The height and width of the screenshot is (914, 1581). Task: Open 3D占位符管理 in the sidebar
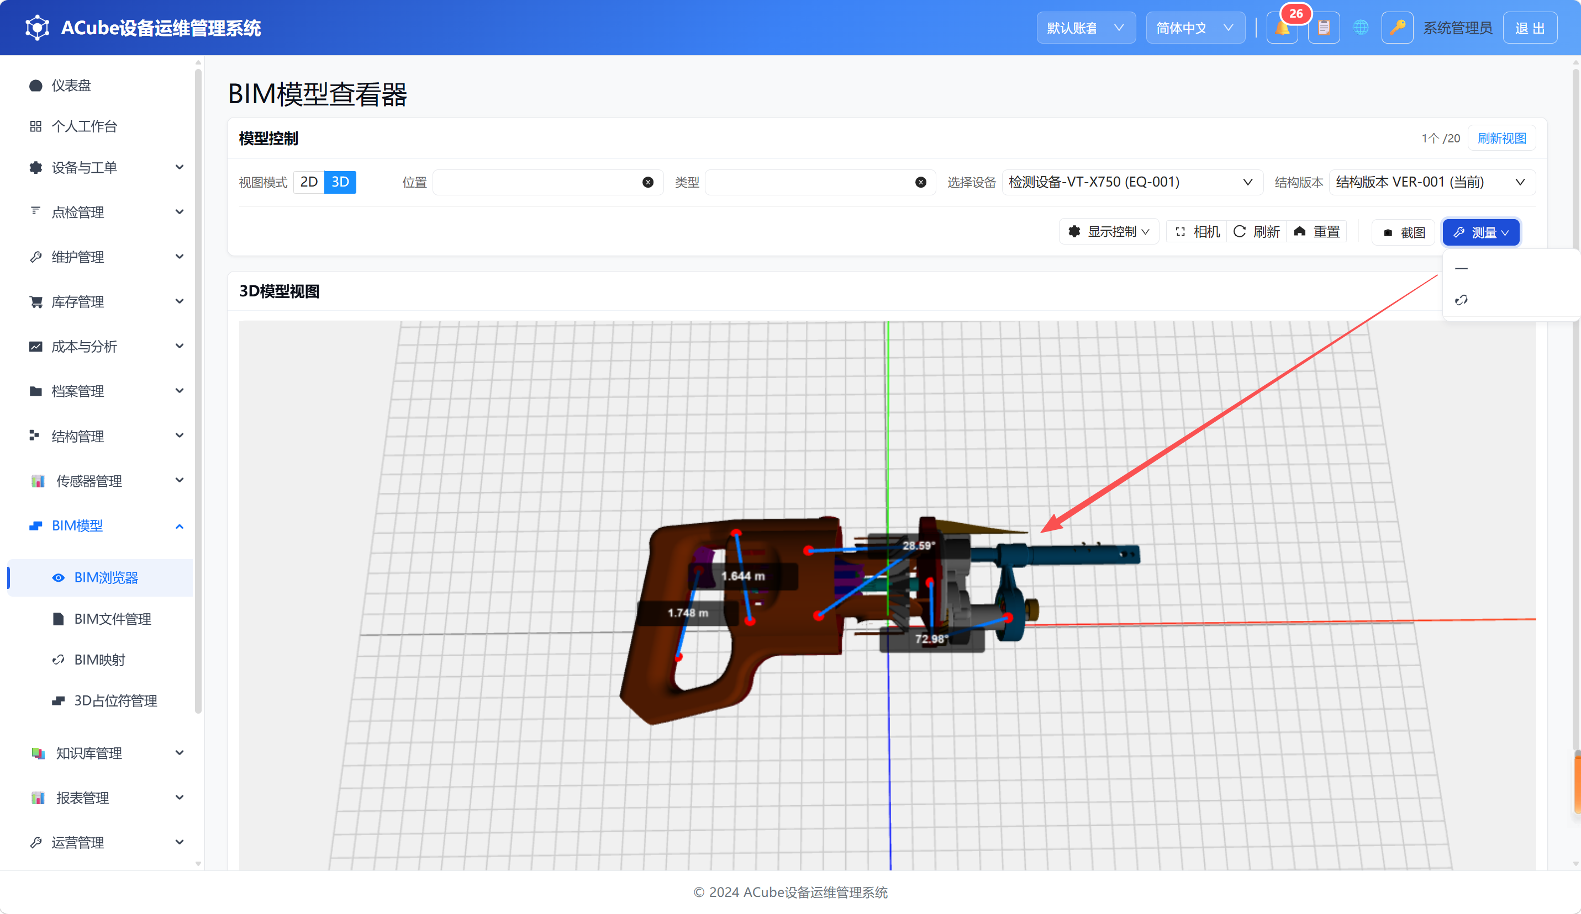click(101, 701)
